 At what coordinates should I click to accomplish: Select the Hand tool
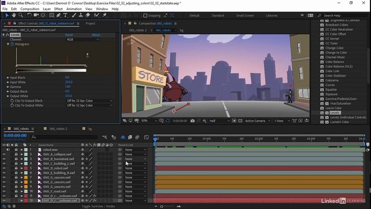pyautogui.click(x=14, y=15)
